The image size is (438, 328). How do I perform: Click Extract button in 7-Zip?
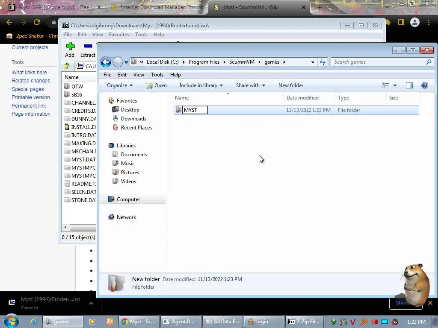pos(88,50)
